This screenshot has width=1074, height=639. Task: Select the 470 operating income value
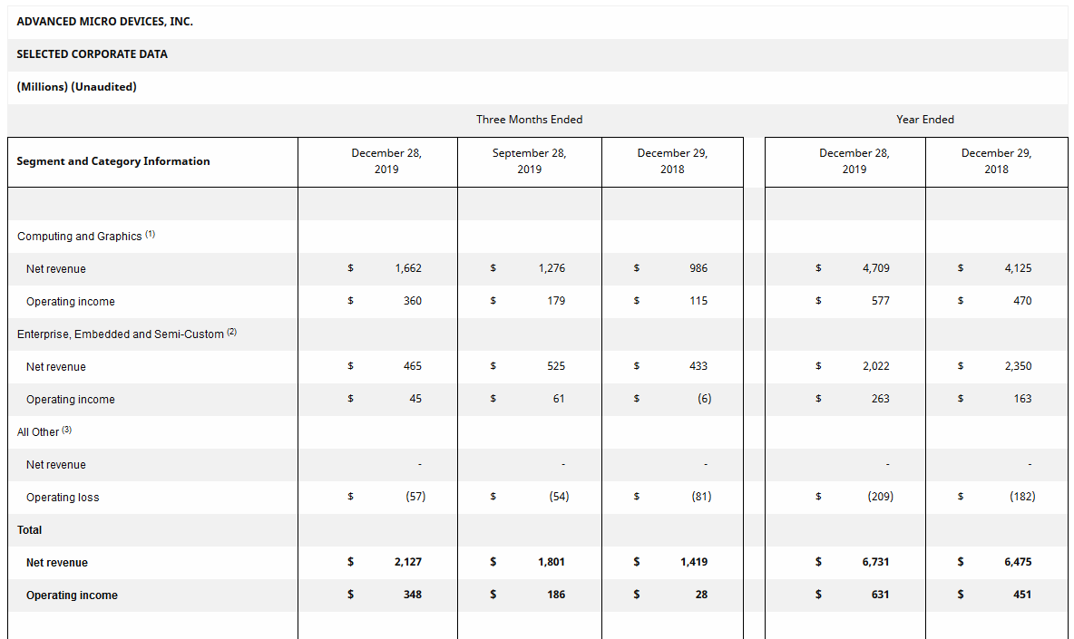(x=1022, y=301)
